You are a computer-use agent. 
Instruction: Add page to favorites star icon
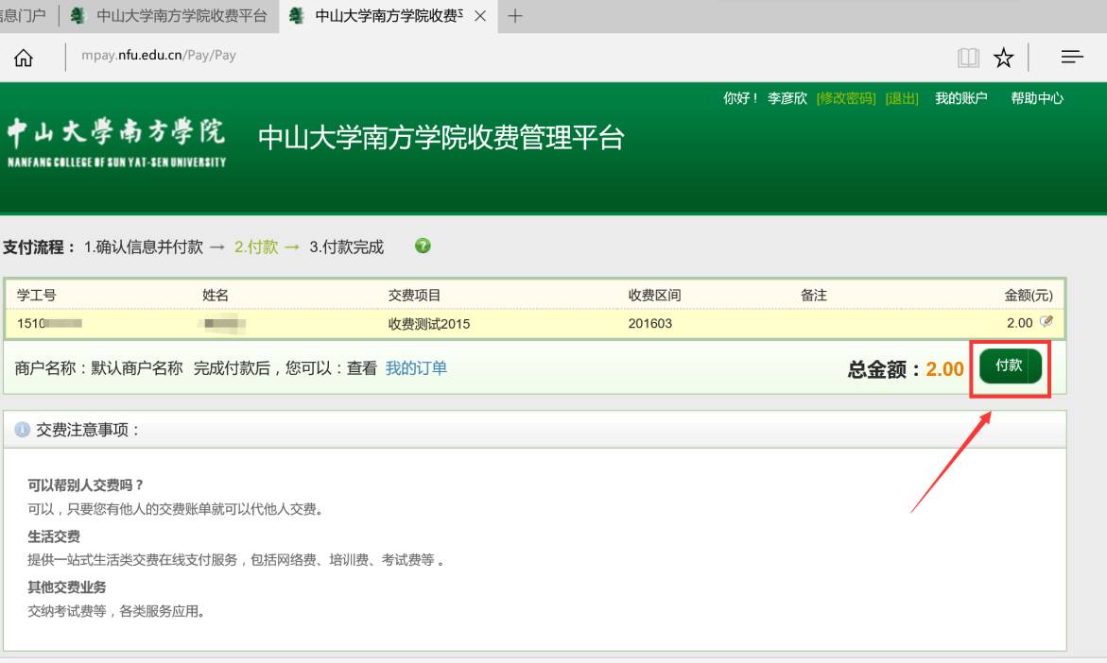[1003, 57]
